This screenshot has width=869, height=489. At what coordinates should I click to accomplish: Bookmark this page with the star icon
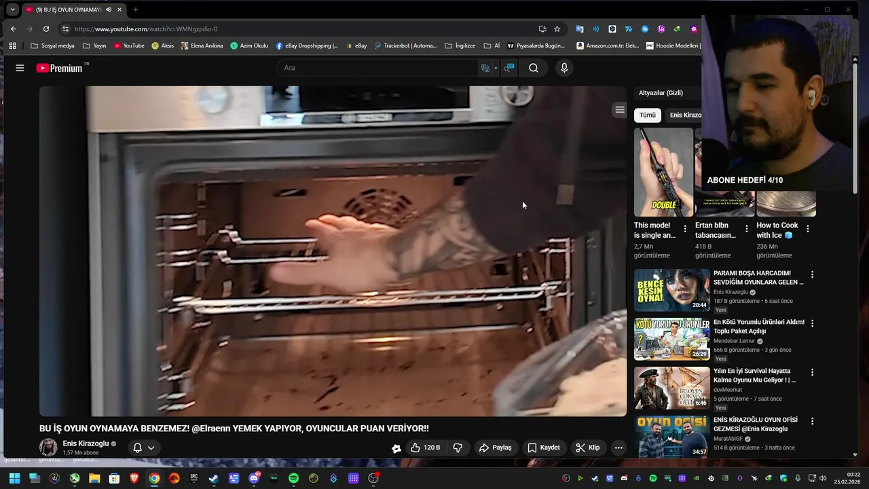557,29
